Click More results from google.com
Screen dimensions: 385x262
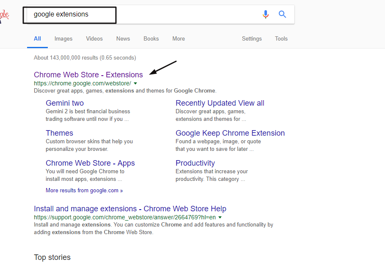tap(84, 190)
